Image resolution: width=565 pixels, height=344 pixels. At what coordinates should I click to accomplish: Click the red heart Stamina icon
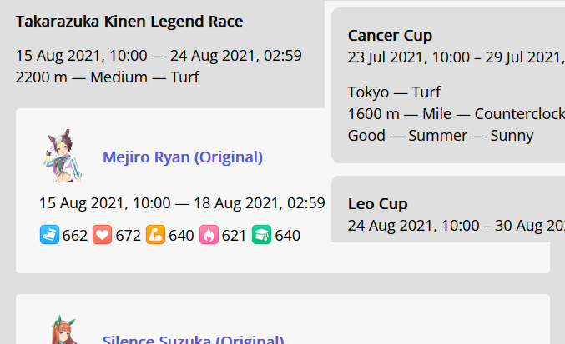[x=103, y=236]
